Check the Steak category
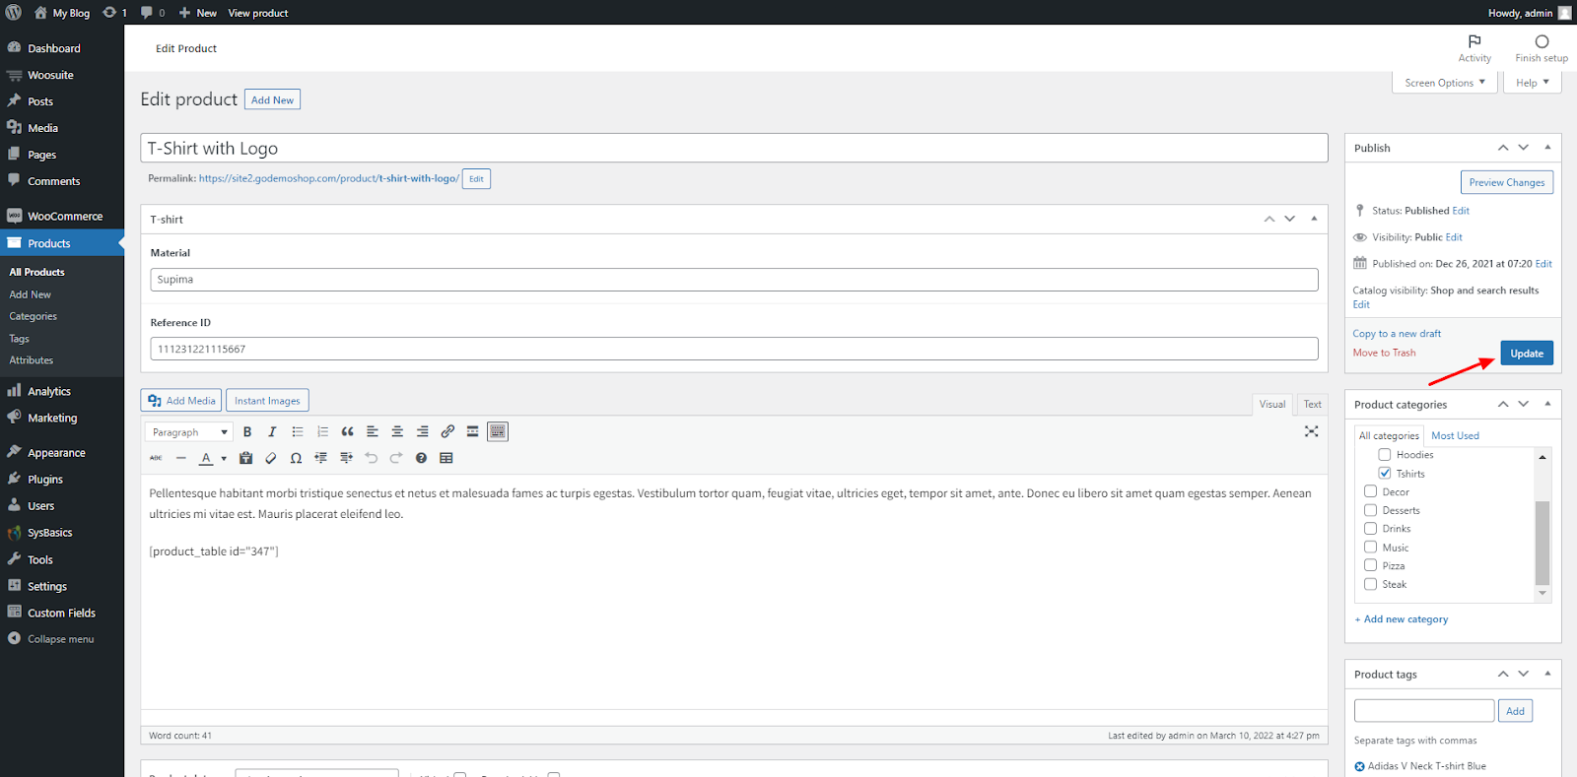The image size is (1577, 777). point(1370,584)
